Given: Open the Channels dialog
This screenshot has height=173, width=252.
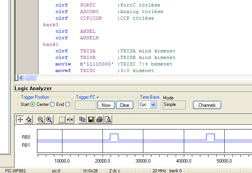Looking at the screenshot, I should pyautogui.click(x=207, y=105).
